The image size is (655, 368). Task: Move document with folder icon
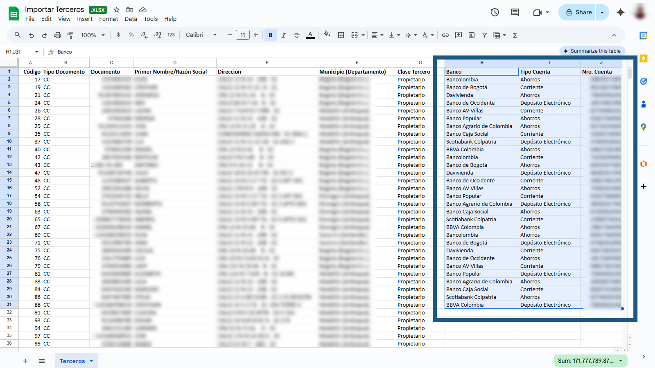click(130, 10)
